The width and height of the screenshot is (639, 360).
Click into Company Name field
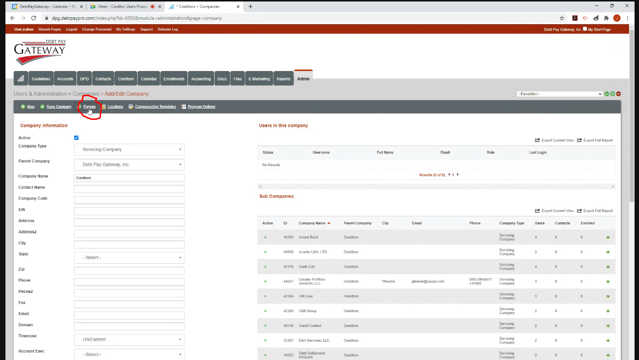point(129,178)
